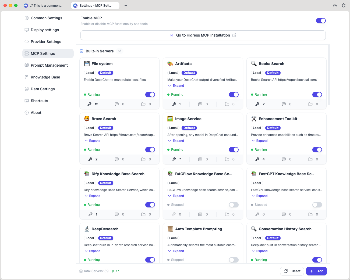Switch to Data Settings
This screenshot has width=350, height=280.
[48, 89]
